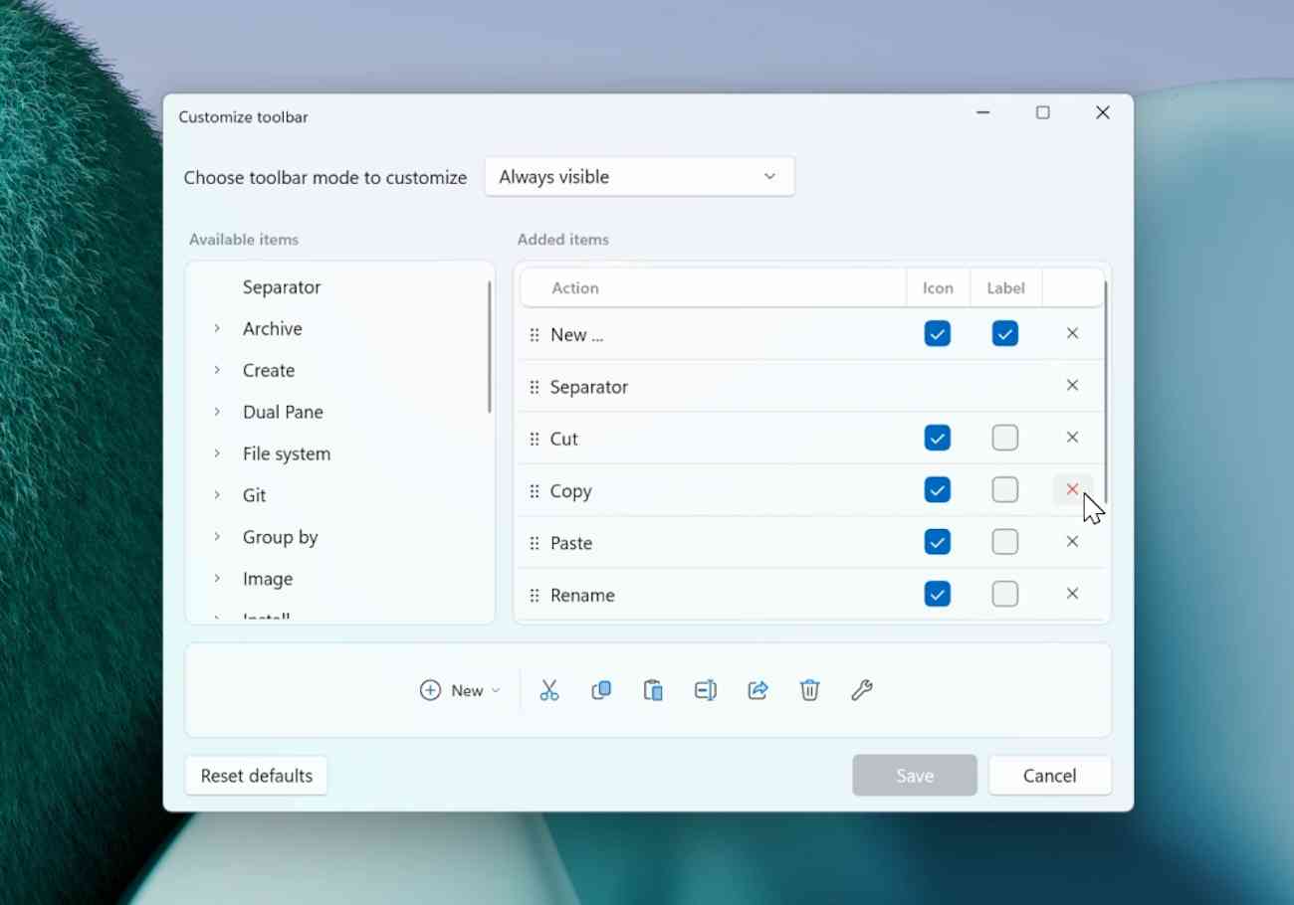
Task: Expand the Archive category in Available items
Action: [x=218, y=328]
